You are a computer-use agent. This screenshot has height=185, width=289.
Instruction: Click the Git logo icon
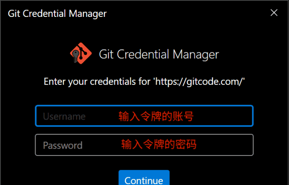[81, 54]
